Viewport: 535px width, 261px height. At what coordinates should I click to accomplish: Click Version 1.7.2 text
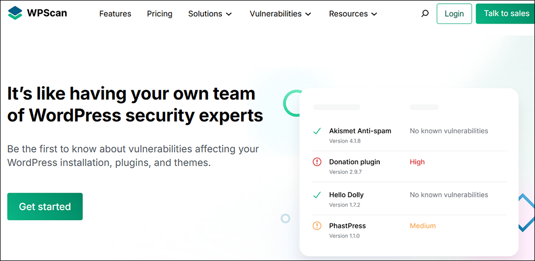click(345, 205)
